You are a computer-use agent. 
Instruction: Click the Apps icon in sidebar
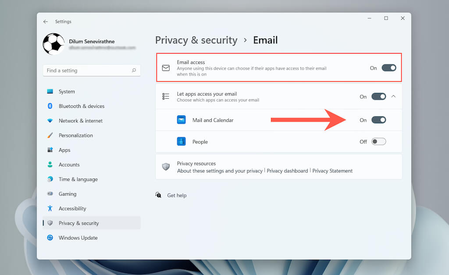coord(50,150)
